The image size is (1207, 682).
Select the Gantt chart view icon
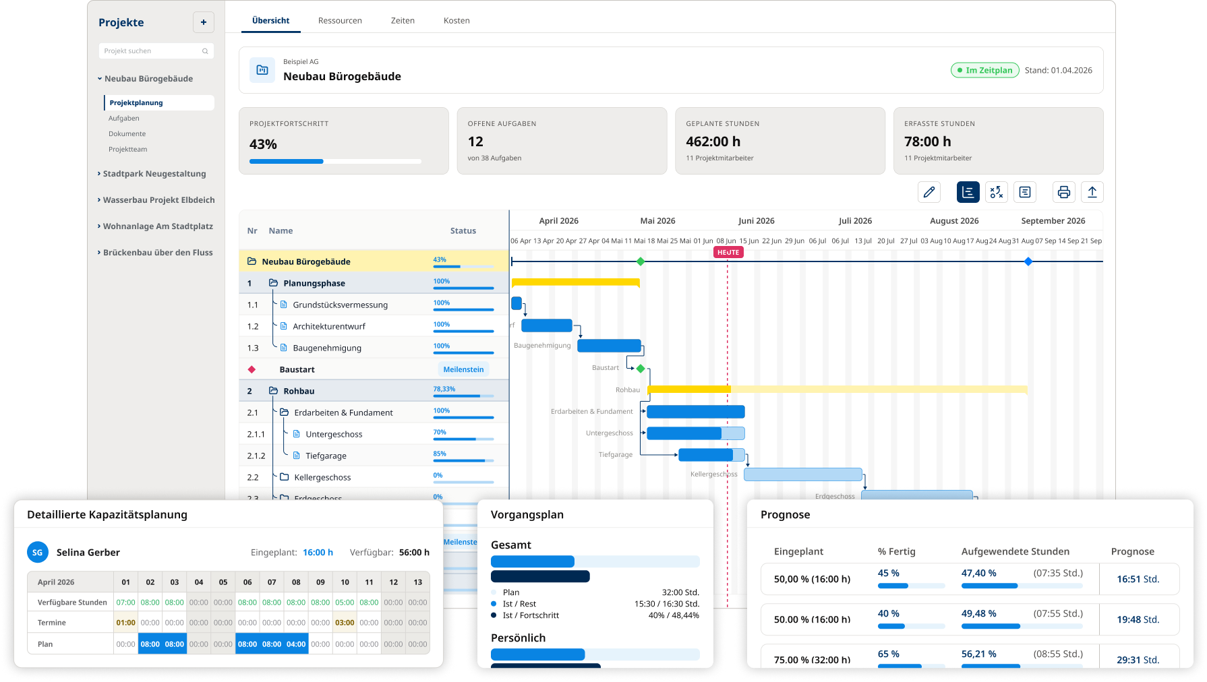pos(968,192)
